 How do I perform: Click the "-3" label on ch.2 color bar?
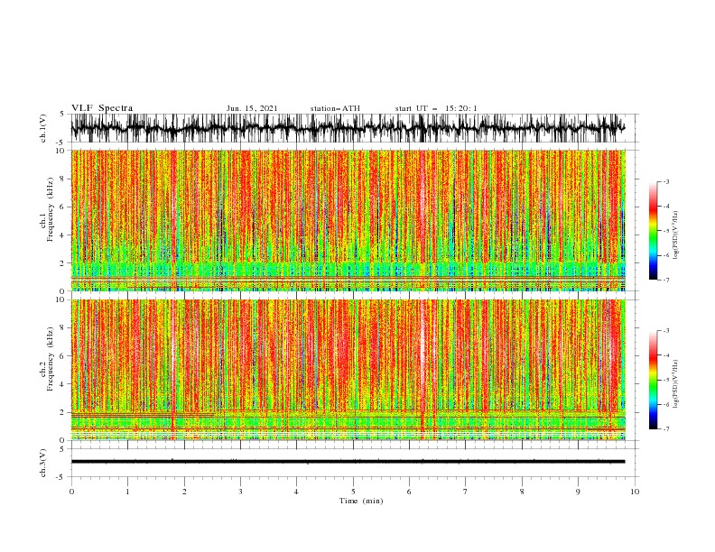click(x=666, y=331)
